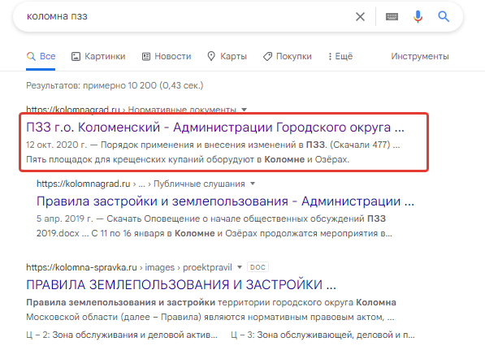This screenshot has width=485, height=359.
Task: Clear the search query with X icon
Action: (x=360, y=17)
